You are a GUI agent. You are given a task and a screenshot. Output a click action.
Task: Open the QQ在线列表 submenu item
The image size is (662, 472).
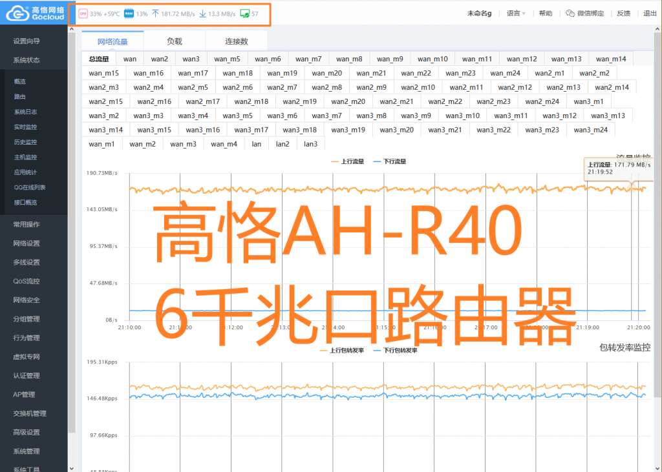[x=30, y=187]
